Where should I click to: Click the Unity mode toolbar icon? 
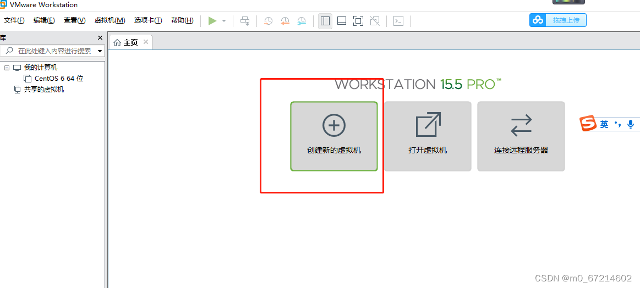tap(374, 21)
